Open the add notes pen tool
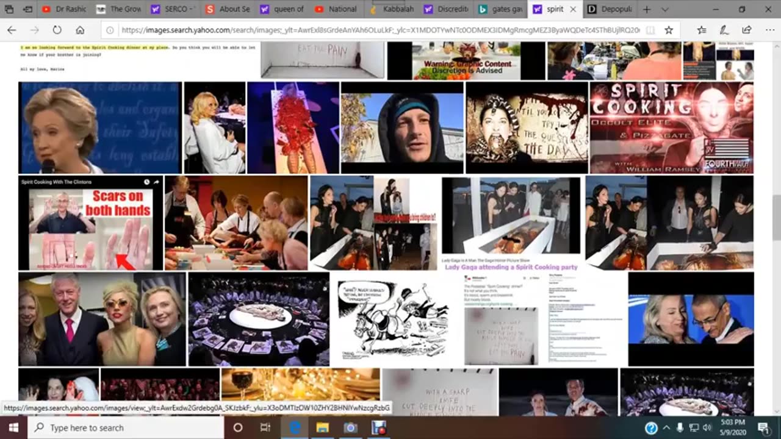Image resolution: width=781 pixels, height=439 pixels. pyautogui.click(x=724, y=30)
